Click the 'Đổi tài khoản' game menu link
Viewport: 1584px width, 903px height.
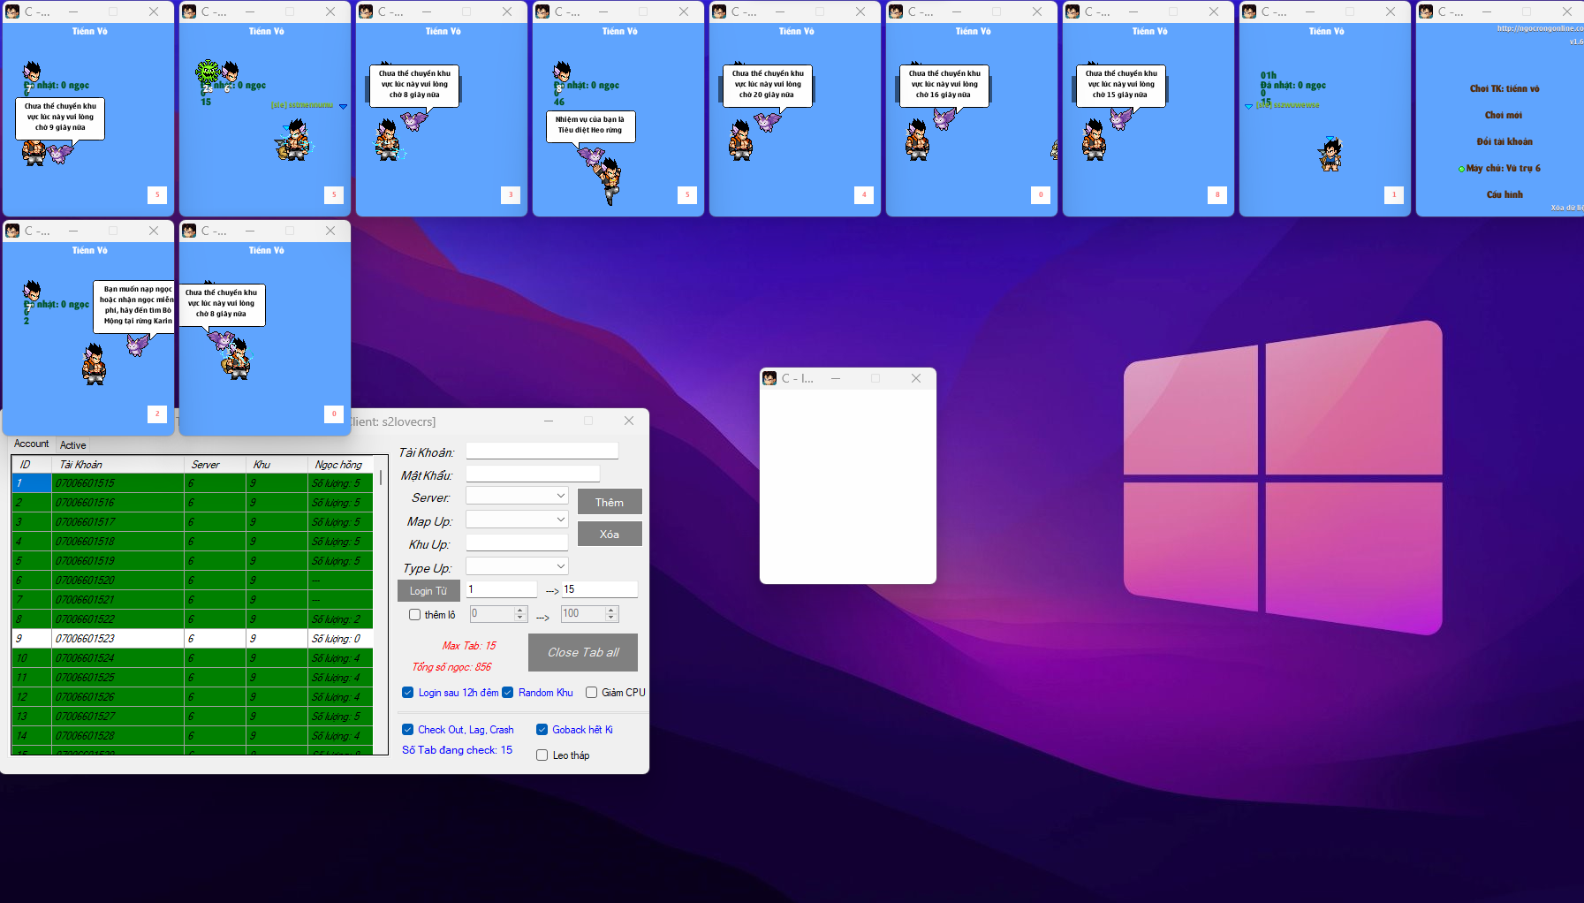1504,141
